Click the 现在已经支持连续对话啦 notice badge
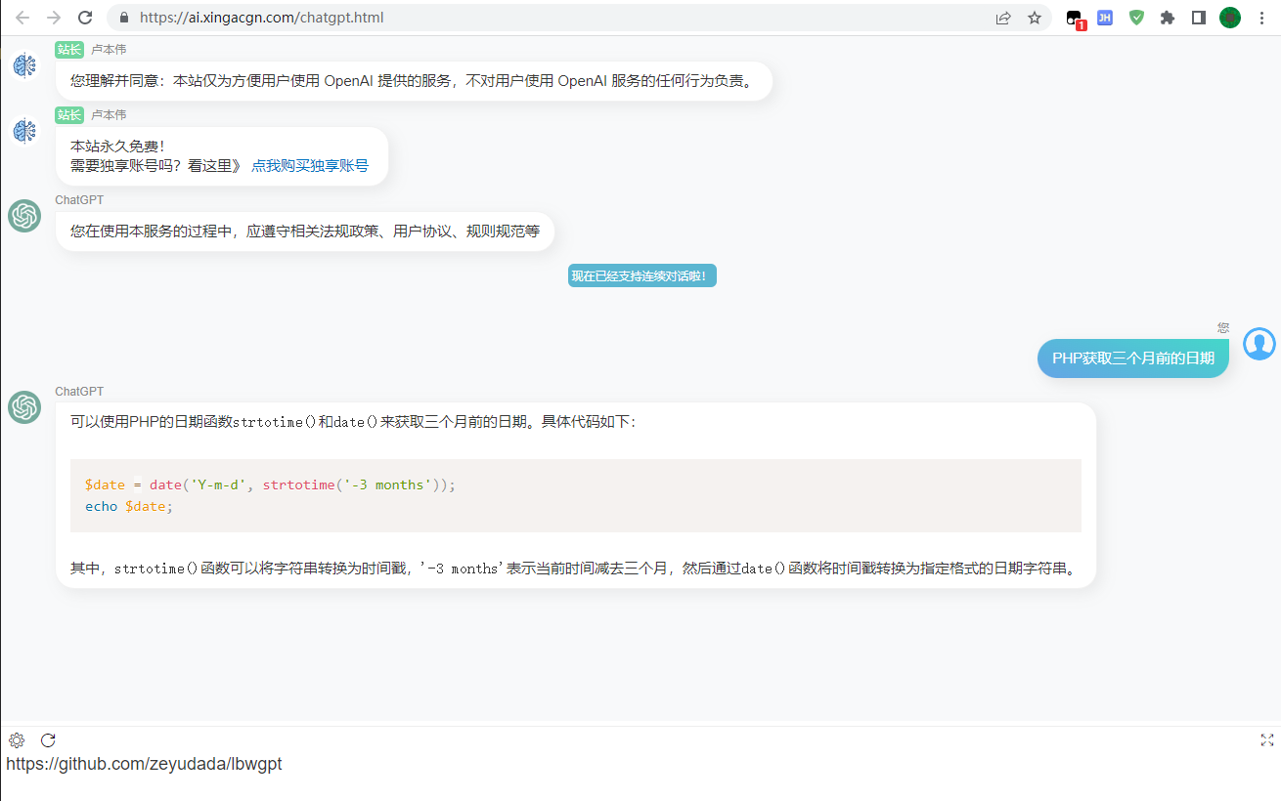Viewport: 1281px width, 801px height. coord(642,276)
